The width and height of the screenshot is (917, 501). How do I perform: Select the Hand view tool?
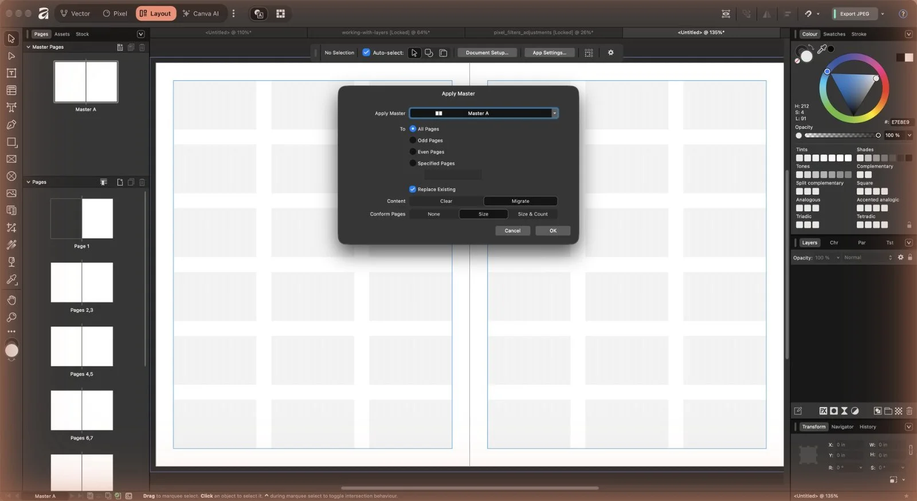(x=11, y=300)
